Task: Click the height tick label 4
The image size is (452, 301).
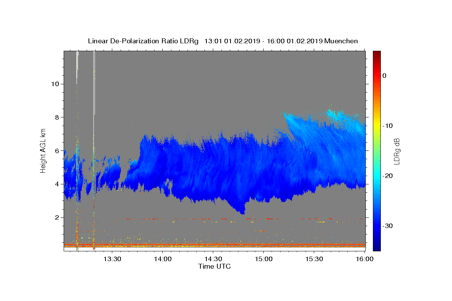Action: pos(57,184)
